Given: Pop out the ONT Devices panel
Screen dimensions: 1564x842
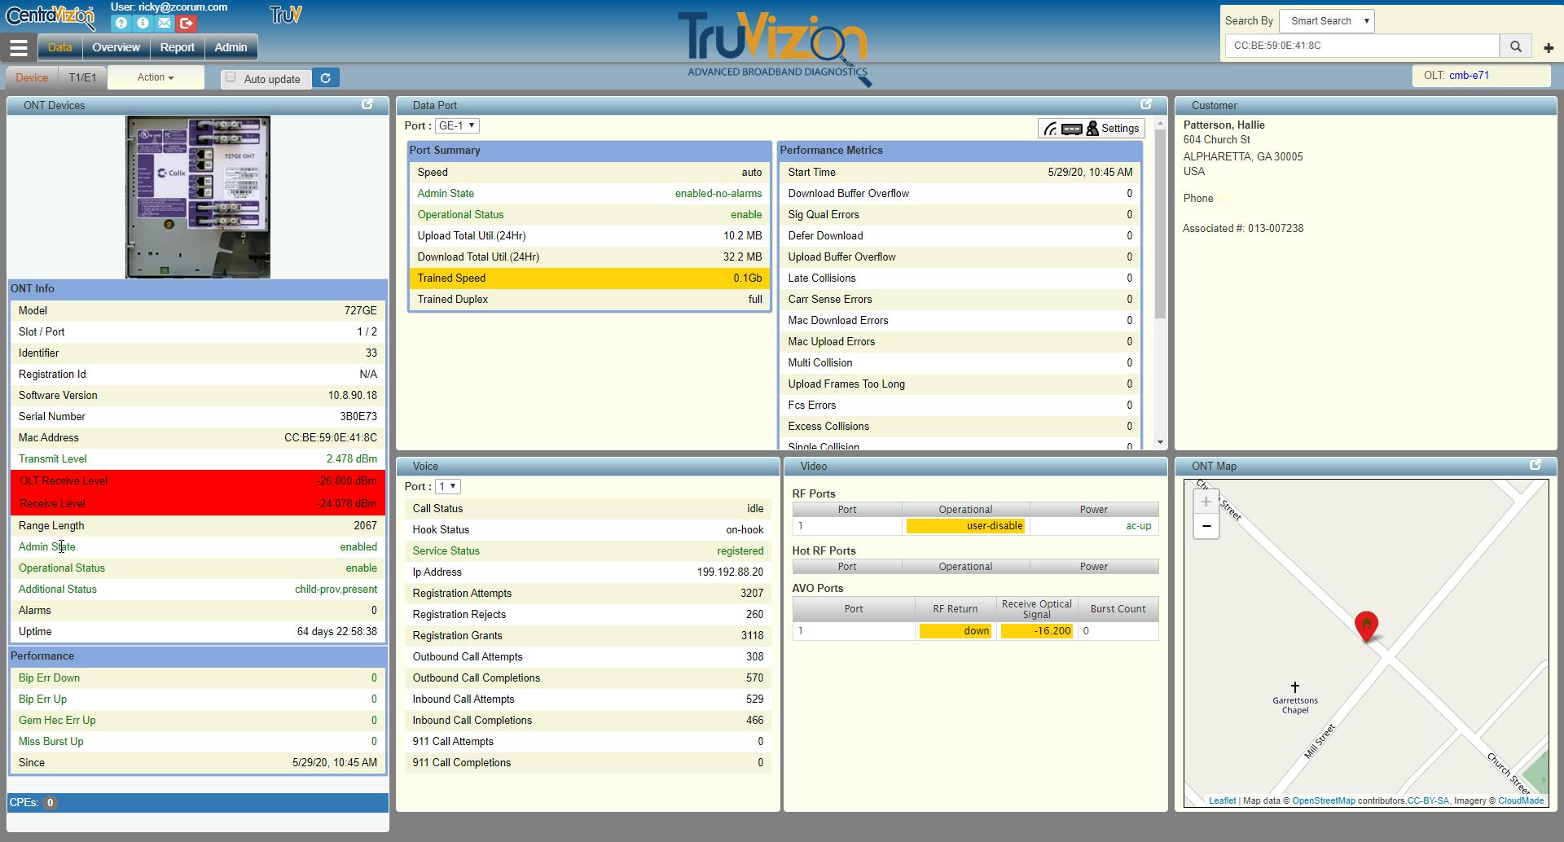Looking at the screenshot, I should pyautogui.click(x=367, y=104).
